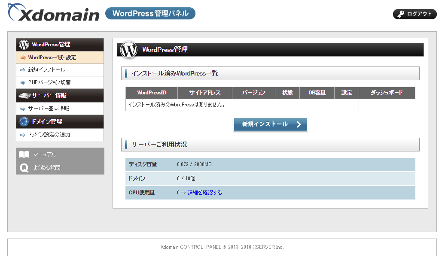Open PHPバージョン切替 sidebar item
The height and width of the screenshot is (260, 442).
tap(49, 82)
